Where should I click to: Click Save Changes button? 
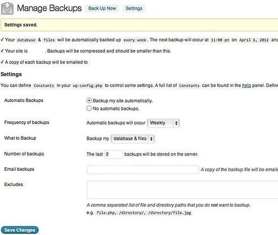click(x=20, y=230)
